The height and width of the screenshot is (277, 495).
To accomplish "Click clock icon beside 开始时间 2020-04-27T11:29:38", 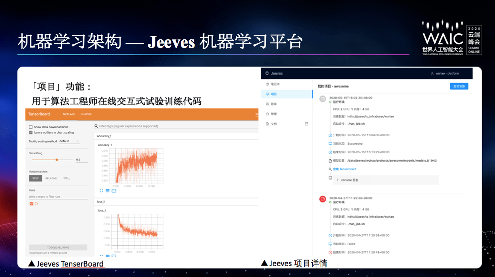I will [x=330, y=235].
